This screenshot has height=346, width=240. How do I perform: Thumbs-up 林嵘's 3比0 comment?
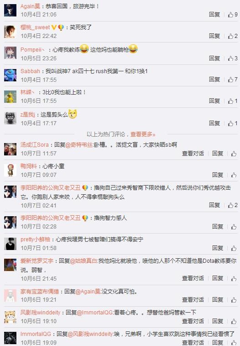pyautogui.click(x=233, y=101)
